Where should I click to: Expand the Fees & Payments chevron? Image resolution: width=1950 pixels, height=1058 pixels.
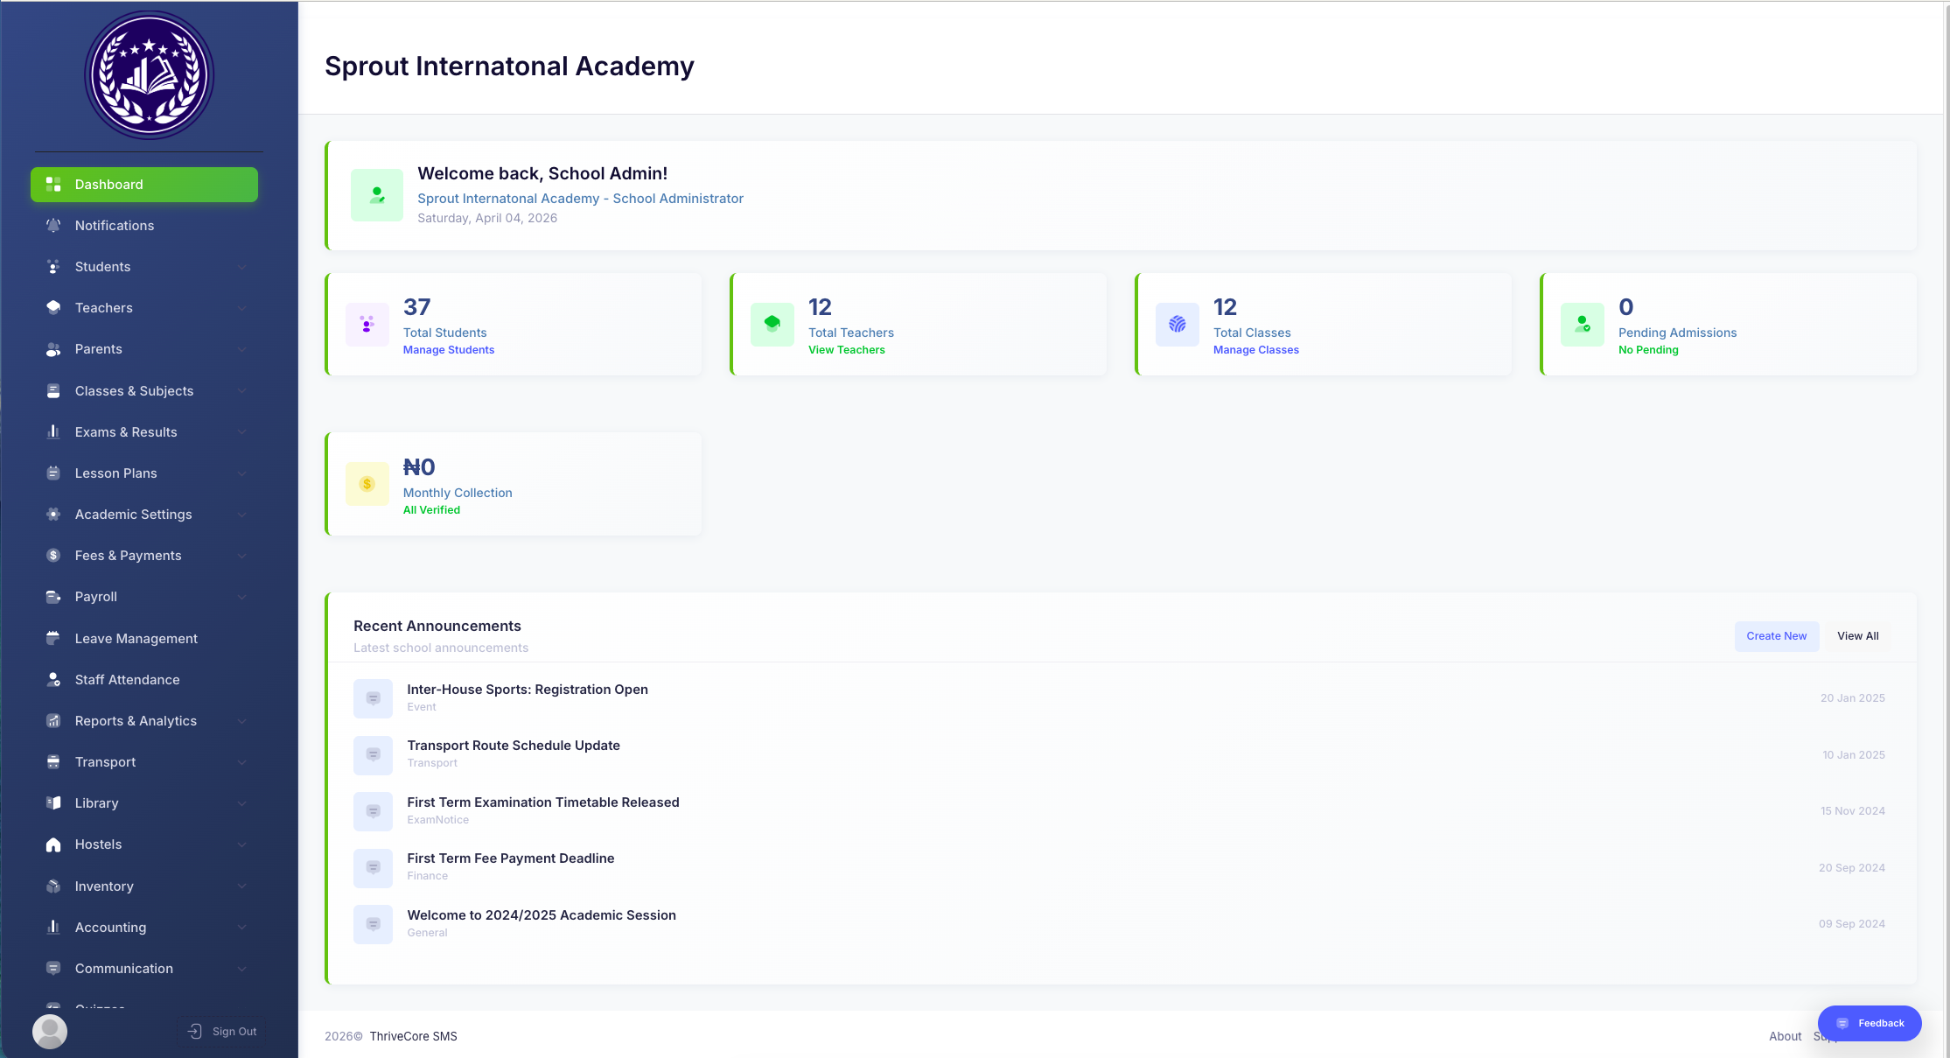coord(241,555)
